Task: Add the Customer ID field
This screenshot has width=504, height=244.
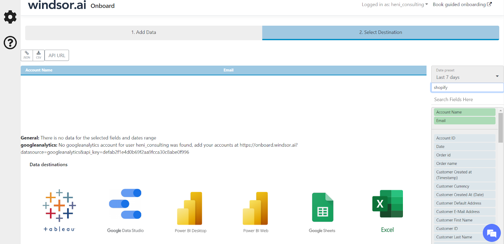Action: point(464,229)
